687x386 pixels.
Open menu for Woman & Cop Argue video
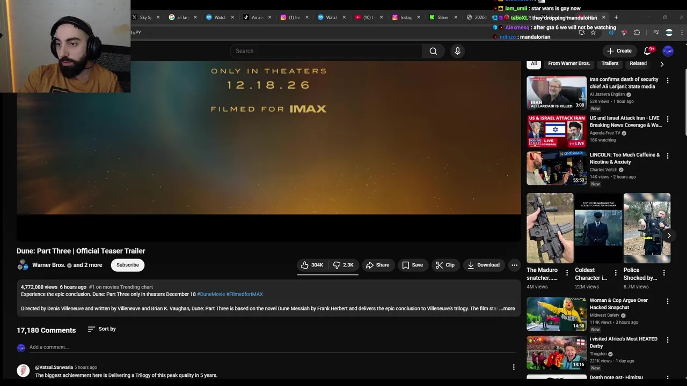tap(668, 301)
